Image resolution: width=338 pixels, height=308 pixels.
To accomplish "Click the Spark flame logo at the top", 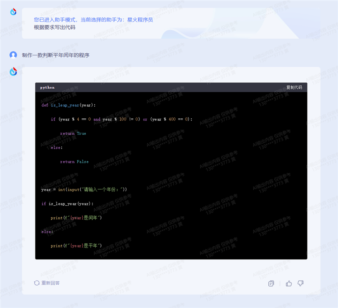I will tap(14, 12).
